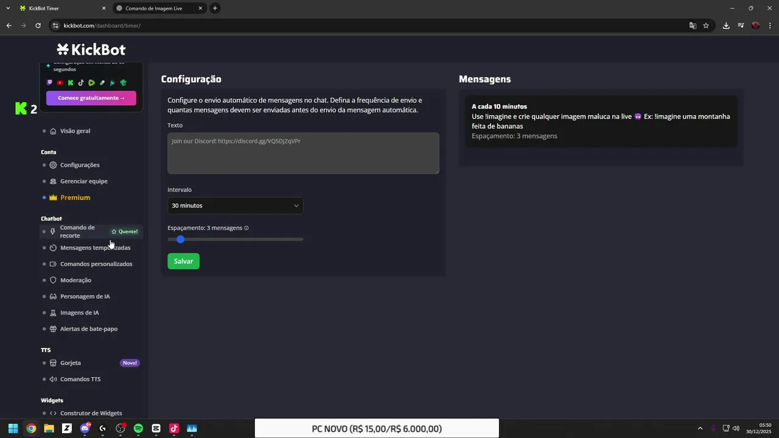The height and width of the screenshot is (438, 779).
Task: Click the Espaçamento slider handle
Action: (x=180, y=239)
